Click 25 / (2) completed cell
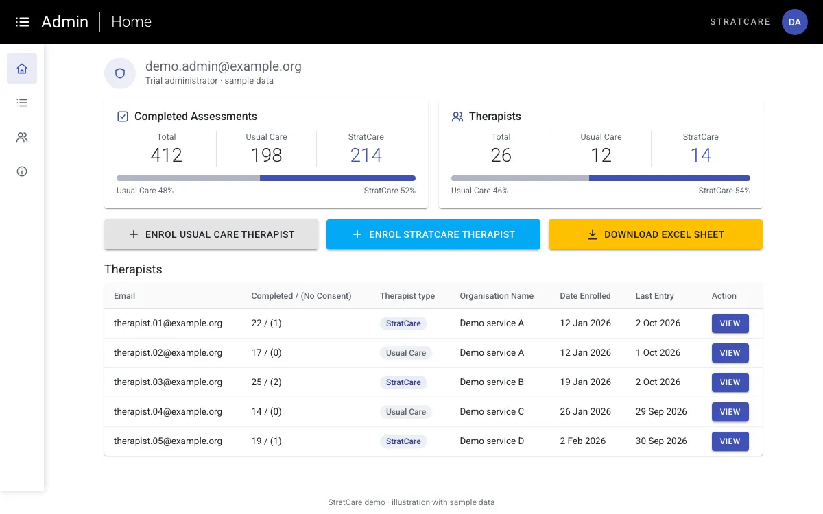Viewport: 823px width, 514px height. point(267,382)
